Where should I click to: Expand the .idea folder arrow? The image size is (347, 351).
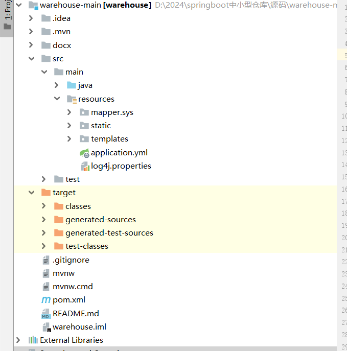pos(31,18)
